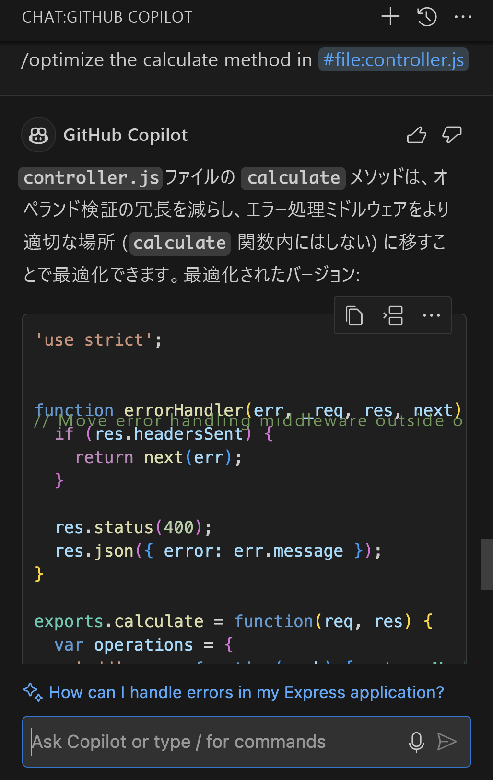Click the GitHub Copilot avatar icon
493x780 pixels.
pyautogui.click(x=38, y=135)
